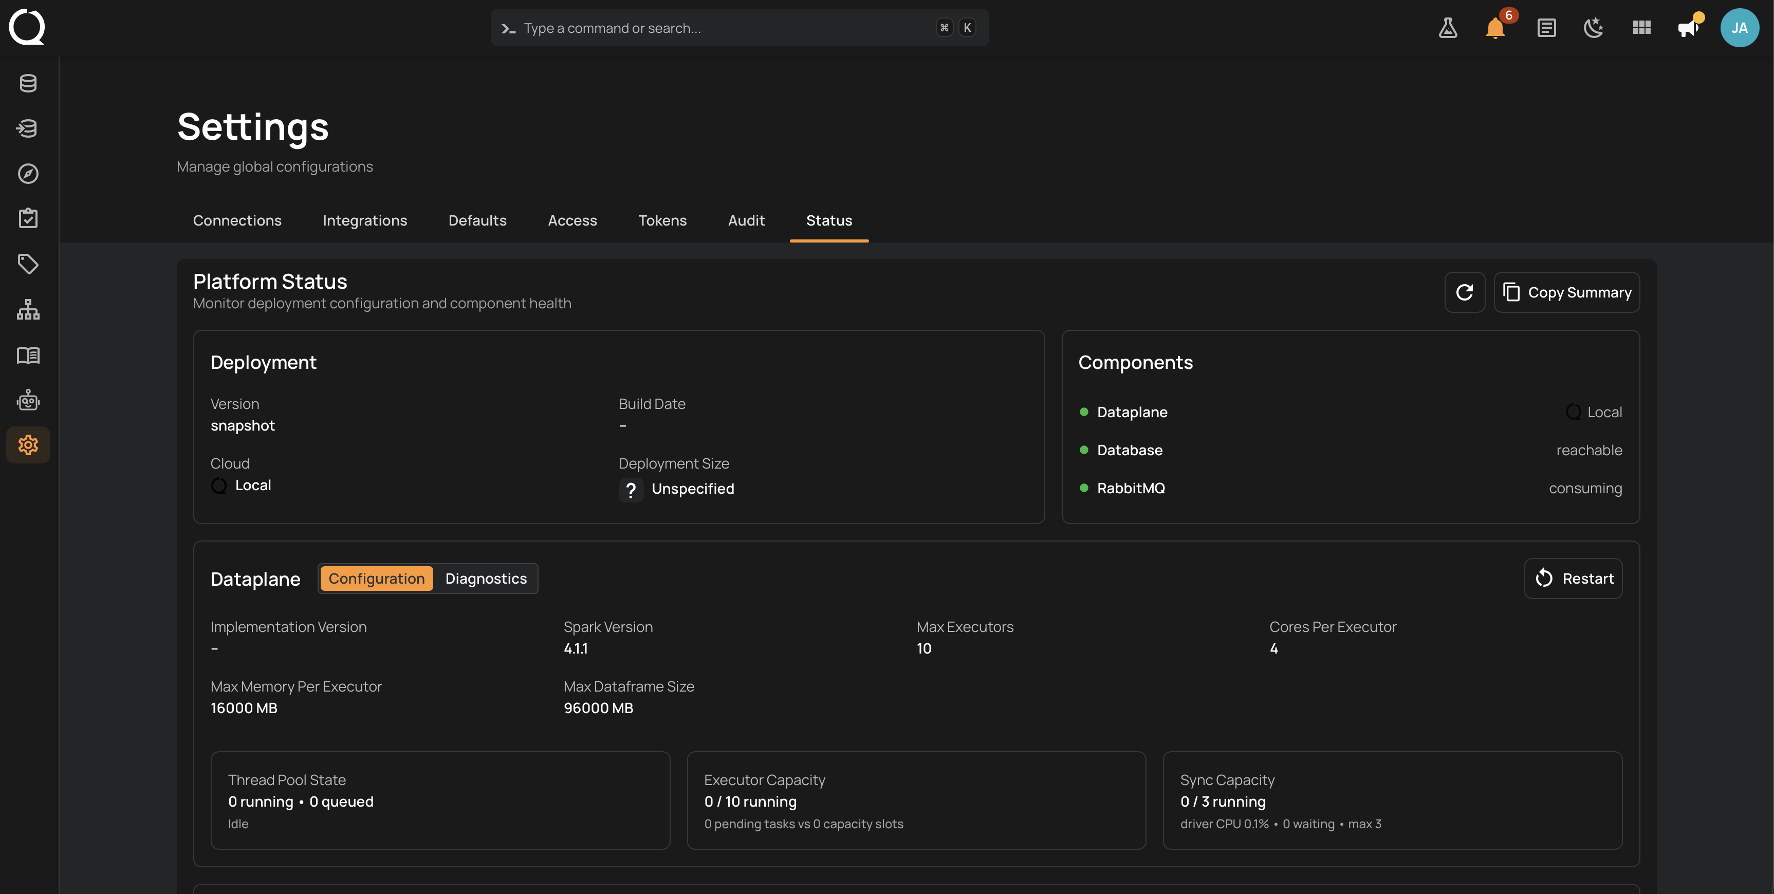Viewport: 1774px width, 894px height.
Task: Open the hierarchy tree icon in sidebar
Action: (28, 309)
